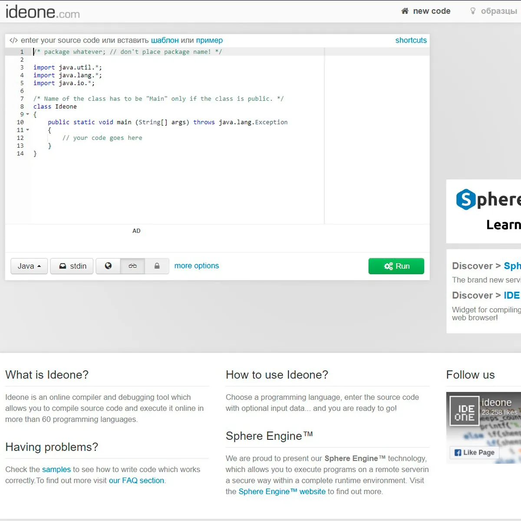Click the stdin button

pyautogui.click(x=72, y=266)
